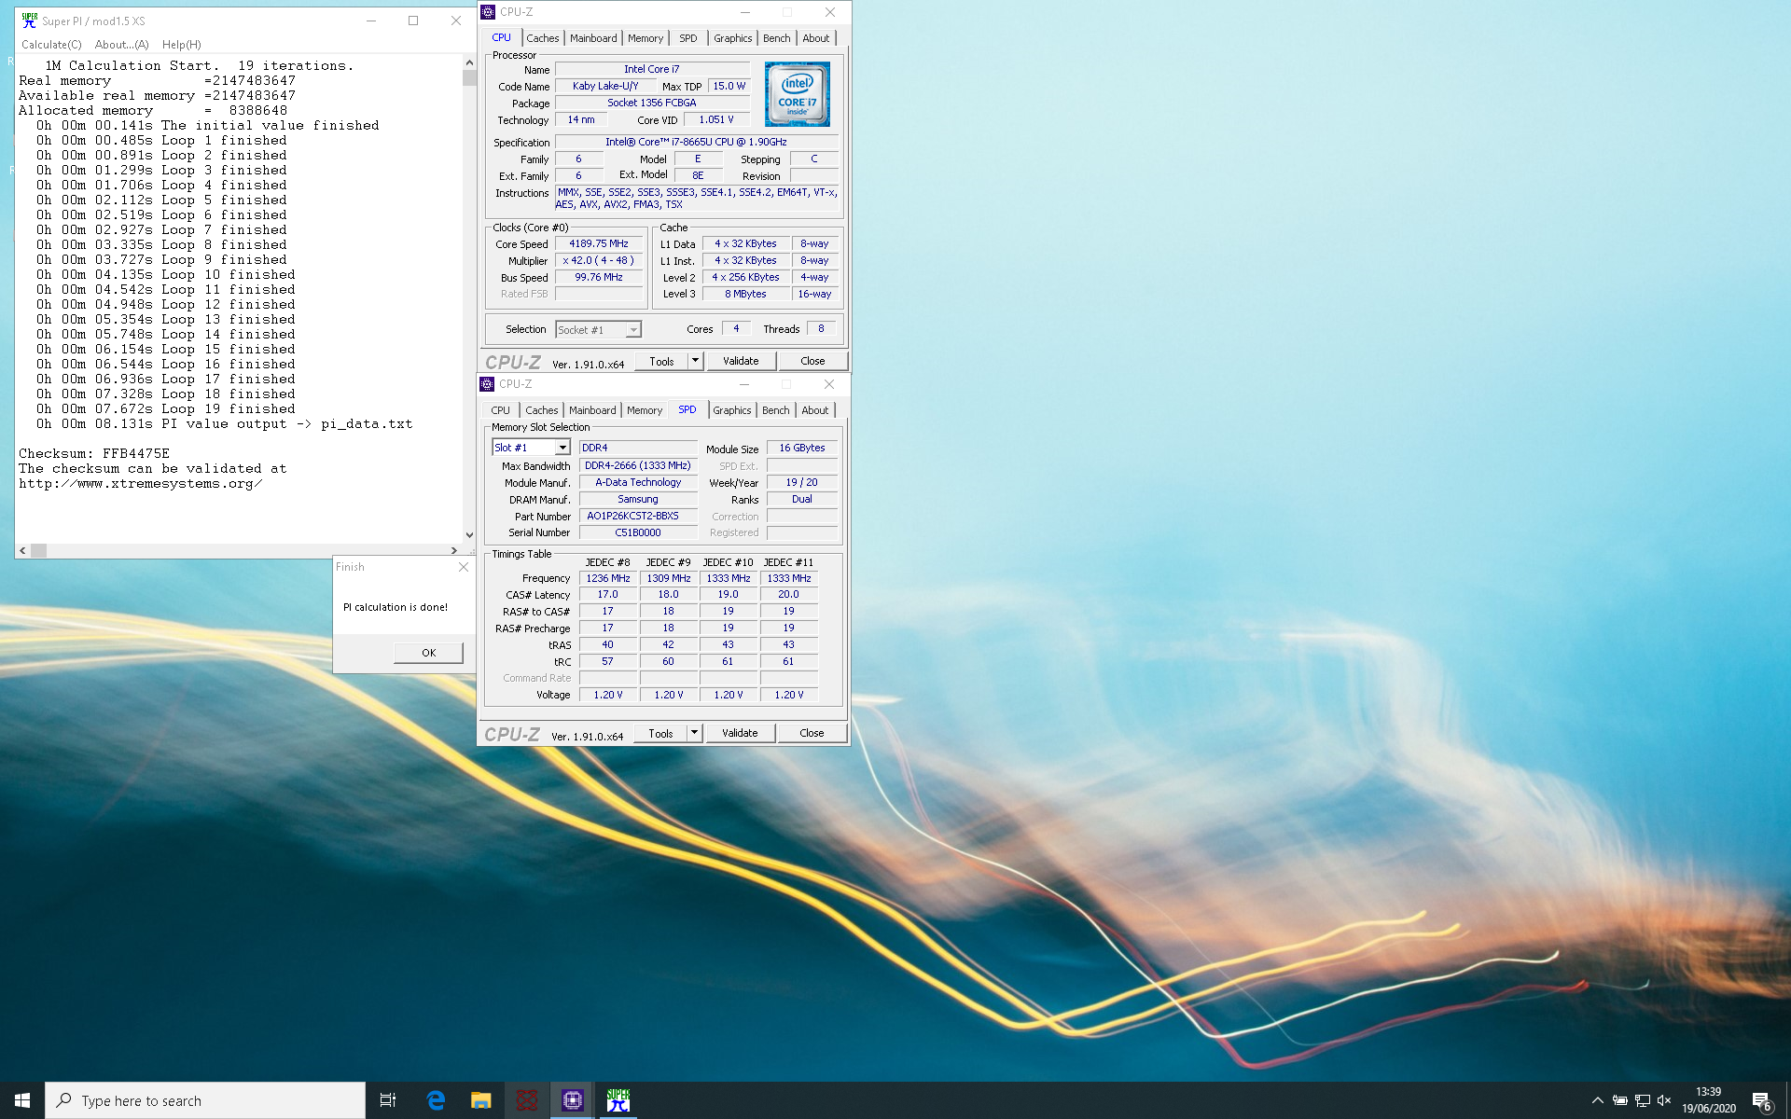
Task: Switch to Memory tab in lower CPU-Z
Action: tap(645, 410)
